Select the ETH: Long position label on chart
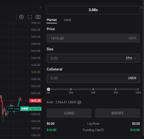Image resolution: width=144 pixels, height=139 pixels. (14, 109)
